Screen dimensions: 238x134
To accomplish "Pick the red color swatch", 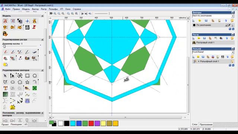I will (x=91, y=123).
